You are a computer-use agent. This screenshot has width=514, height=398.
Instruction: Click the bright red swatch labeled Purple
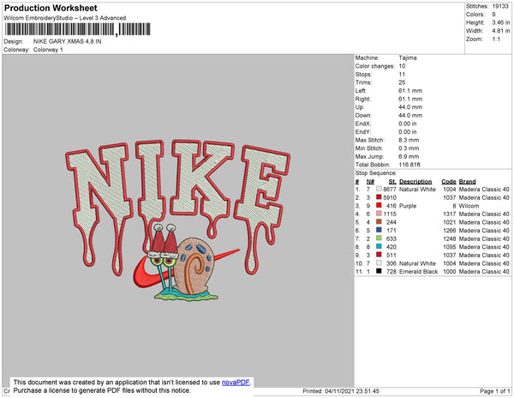(x=379, y=205)
